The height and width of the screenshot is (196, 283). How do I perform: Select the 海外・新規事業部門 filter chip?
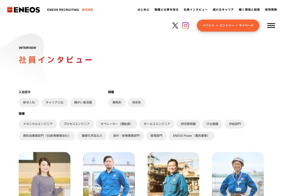pyautogui.click(x=126, y=136)
